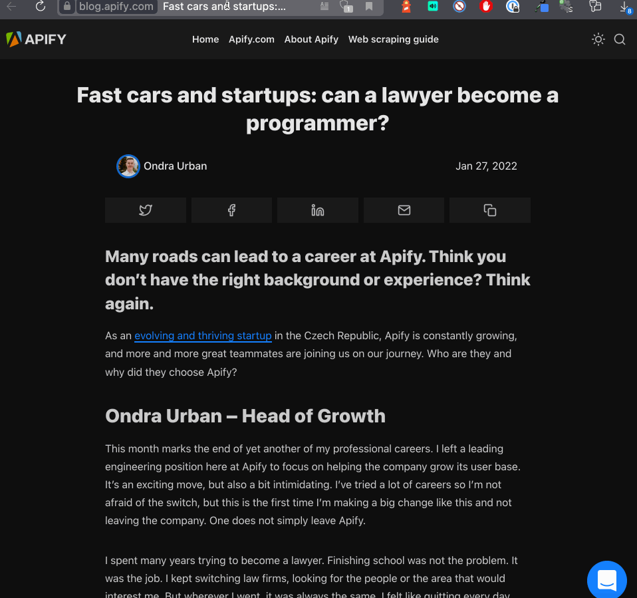Reload the page with the refresh icon

(40, 7)
